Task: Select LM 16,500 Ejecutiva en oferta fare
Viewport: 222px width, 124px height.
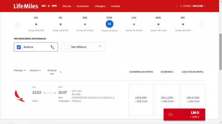Action: click(193, 100)
